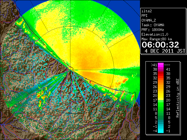Click the 'Elevation:1.0' text
187x140 pixels.
coord(155,34)
